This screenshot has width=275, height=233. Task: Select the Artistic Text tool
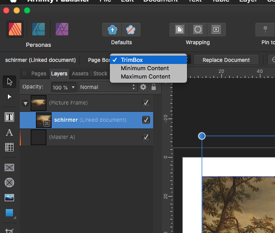tap(9, 132)
